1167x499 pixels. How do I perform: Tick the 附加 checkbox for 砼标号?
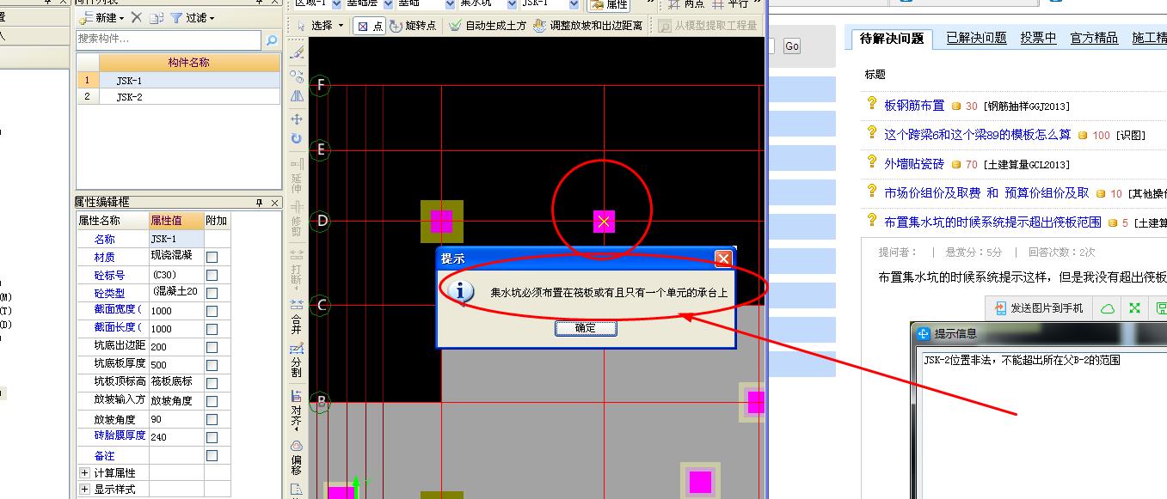(x=212, y=275)
